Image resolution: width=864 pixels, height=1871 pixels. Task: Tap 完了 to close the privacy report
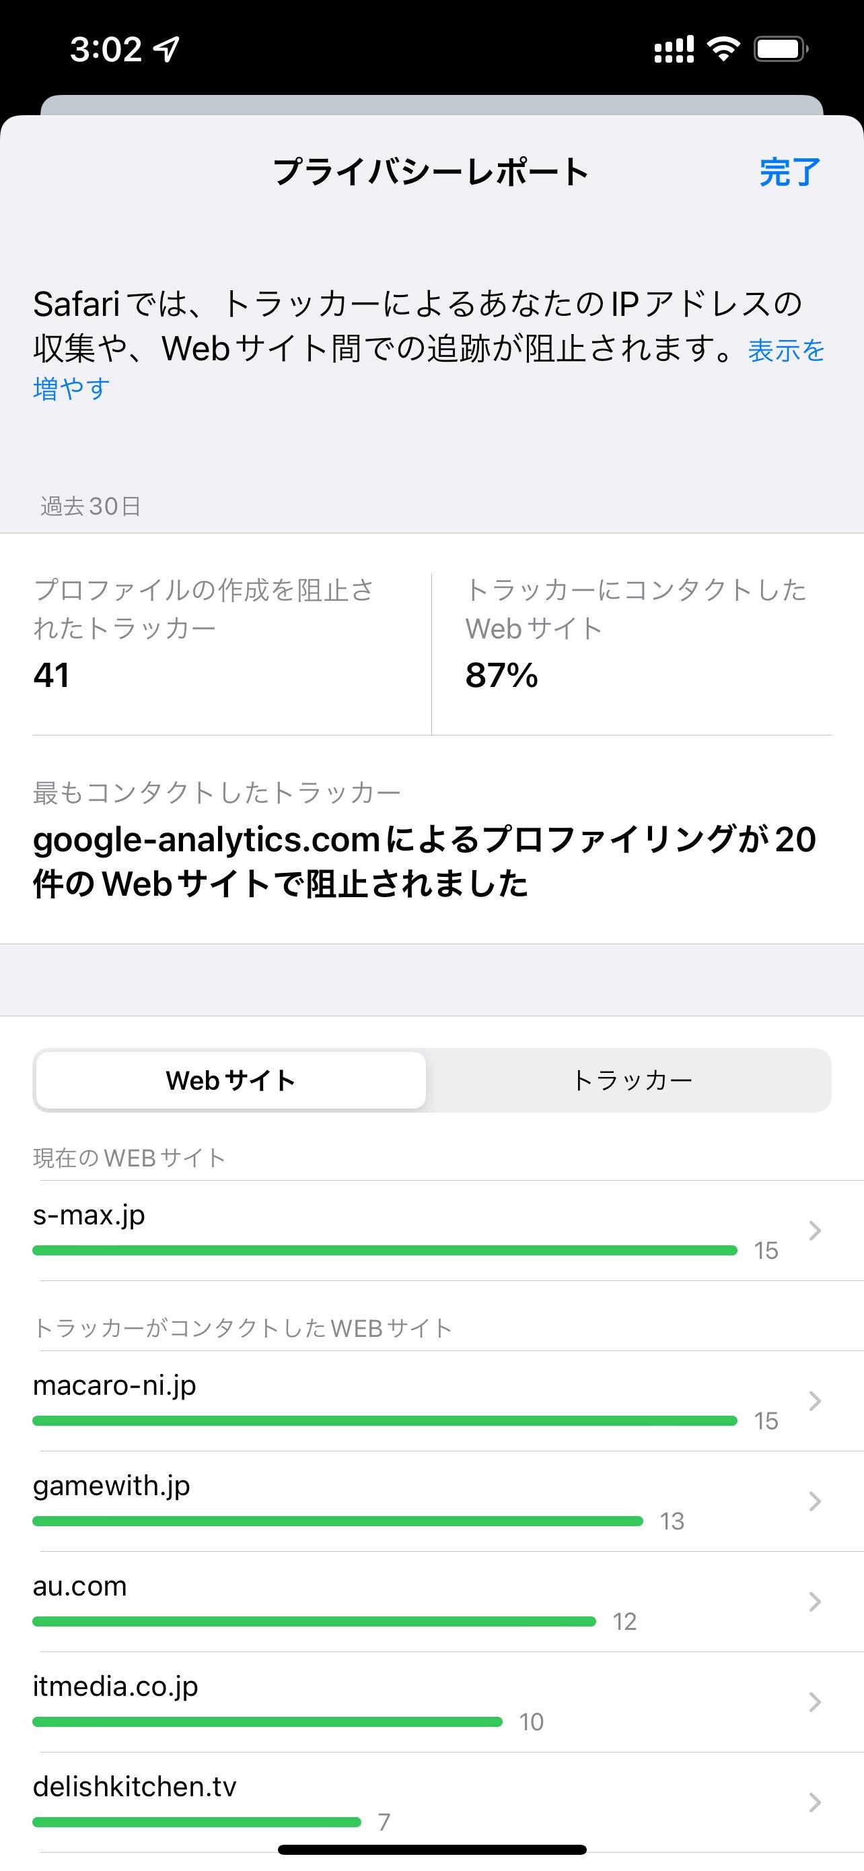(x=789, y=172)
